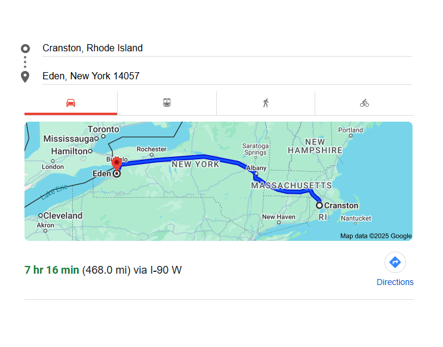Click the New Haven label on map
The width and height of the screenshot is (443, 347).
coord(278,217)
